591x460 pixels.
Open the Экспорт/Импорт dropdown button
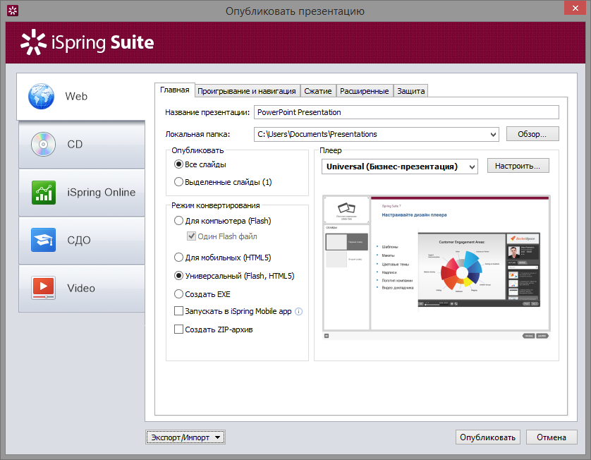[x=185, y=437]
